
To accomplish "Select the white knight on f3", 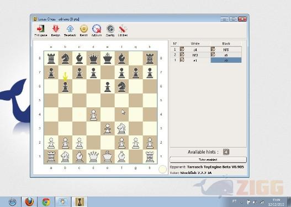I will (121, 129).
